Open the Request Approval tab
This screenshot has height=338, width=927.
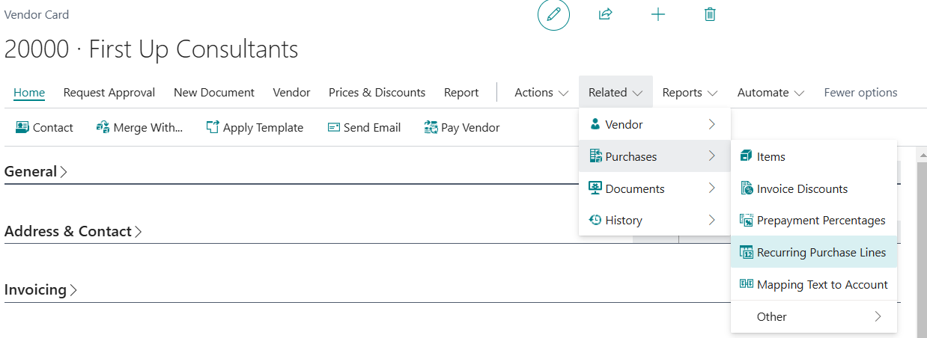(x=109, y=93)
